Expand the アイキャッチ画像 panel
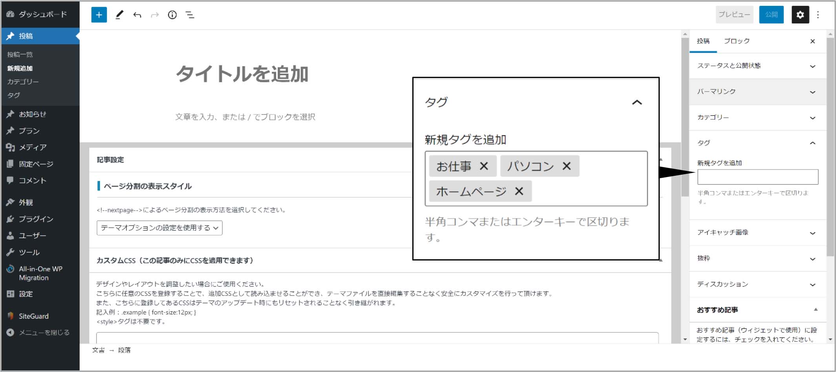Image resolution: width=836 pixels, height=372 pixels. point(757,233)
